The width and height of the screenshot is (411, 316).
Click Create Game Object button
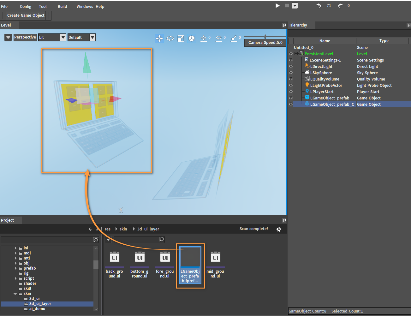tap(26, 15)
